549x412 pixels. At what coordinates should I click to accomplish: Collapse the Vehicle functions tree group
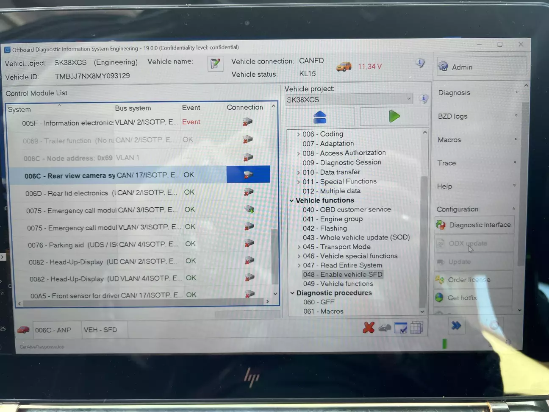291,200
